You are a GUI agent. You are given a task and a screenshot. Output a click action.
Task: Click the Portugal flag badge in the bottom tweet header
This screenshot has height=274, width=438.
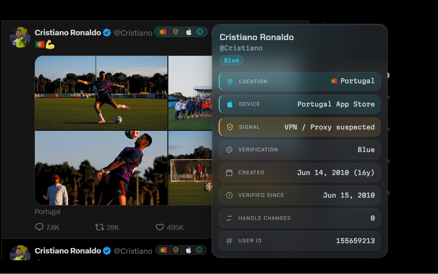163,250
